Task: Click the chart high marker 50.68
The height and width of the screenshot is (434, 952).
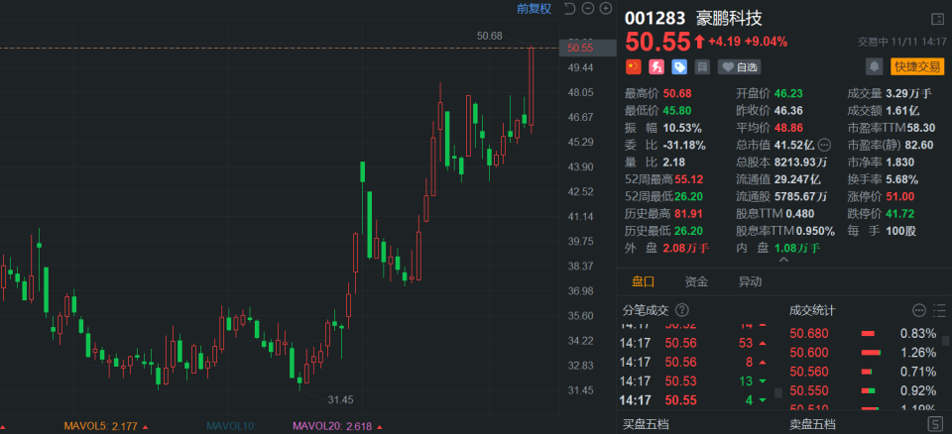Action: [489, 36]
